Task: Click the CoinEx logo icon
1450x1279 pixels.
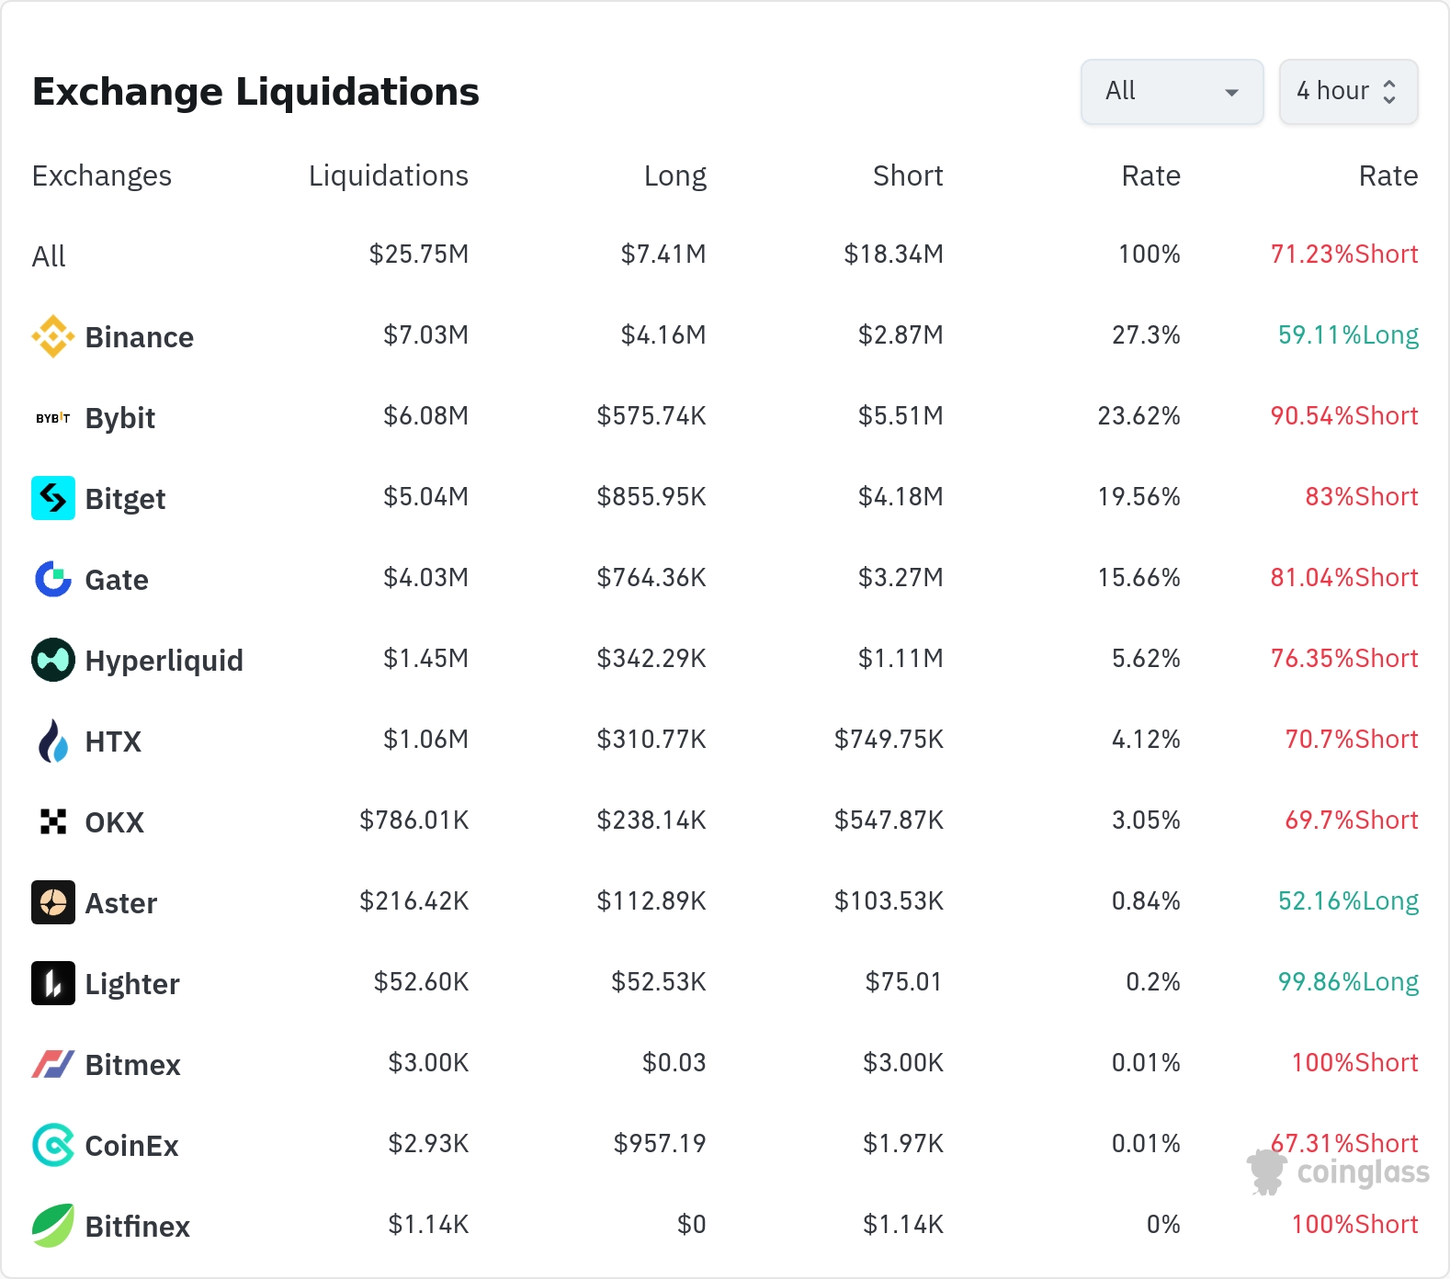Action: tap(53, 1145)
